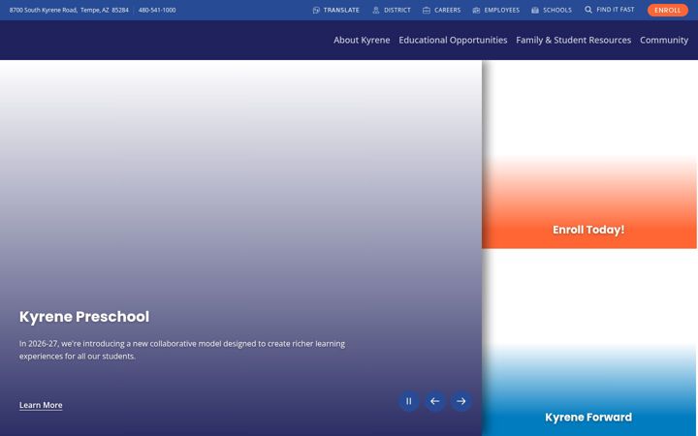Go to previous slide arrow

point(435,401)
